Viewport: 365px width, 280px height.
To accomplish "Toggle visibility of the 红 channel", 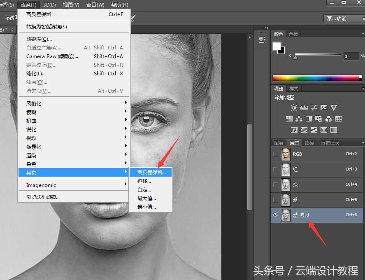I will (x=275, y=169).
